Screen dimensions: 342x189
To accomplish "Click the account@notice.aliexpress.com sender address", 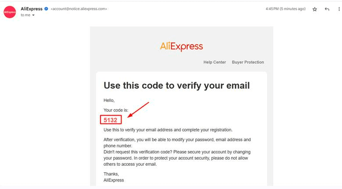I will (79, 9).
